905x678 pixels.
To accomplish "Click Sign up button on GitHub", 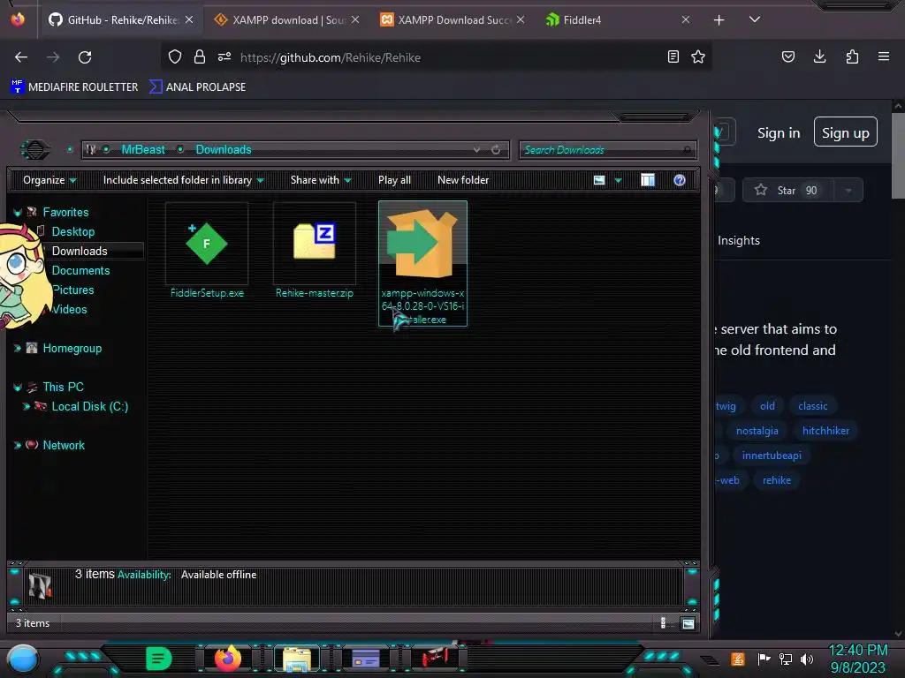I will click(x=846, y=132).
